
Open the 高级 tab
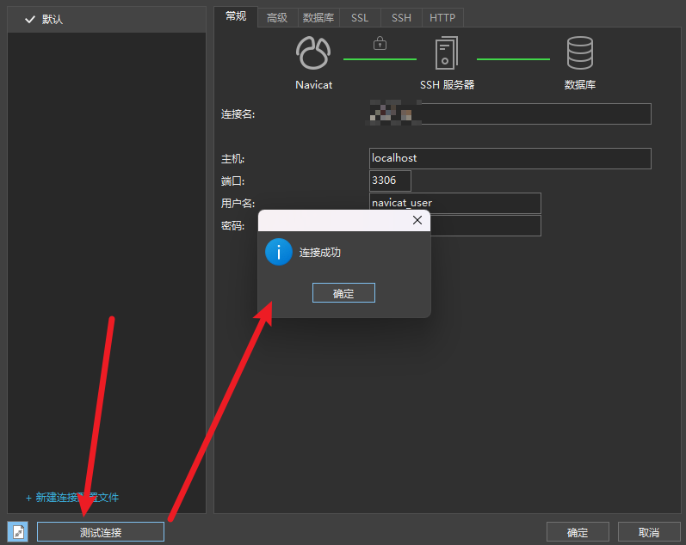point(277,18)
